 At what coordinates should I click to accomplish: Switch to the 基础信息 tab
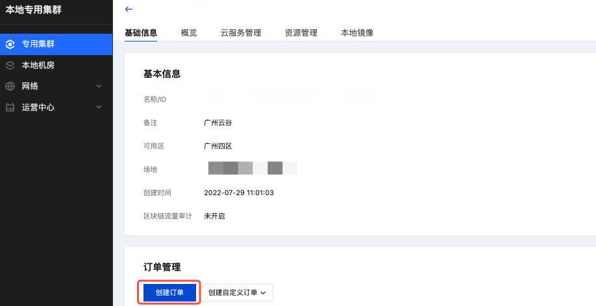[x=141, y=32]
